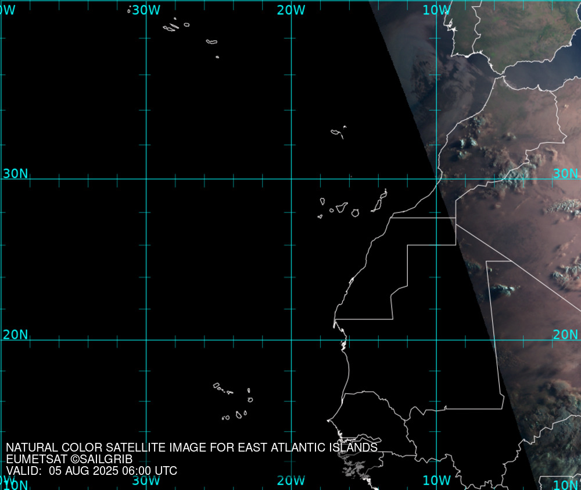Click the 'VALID: 05 AUG 2025 06:00 UTC' timestamp
Viewport: 581px width, 490px height.
point(92,471)
